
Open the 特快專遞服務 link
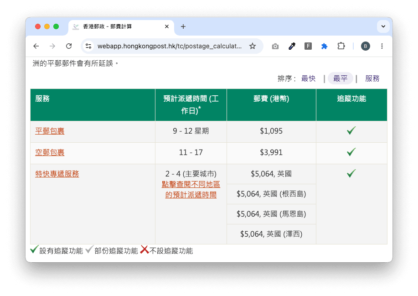[x=57, y=174]
